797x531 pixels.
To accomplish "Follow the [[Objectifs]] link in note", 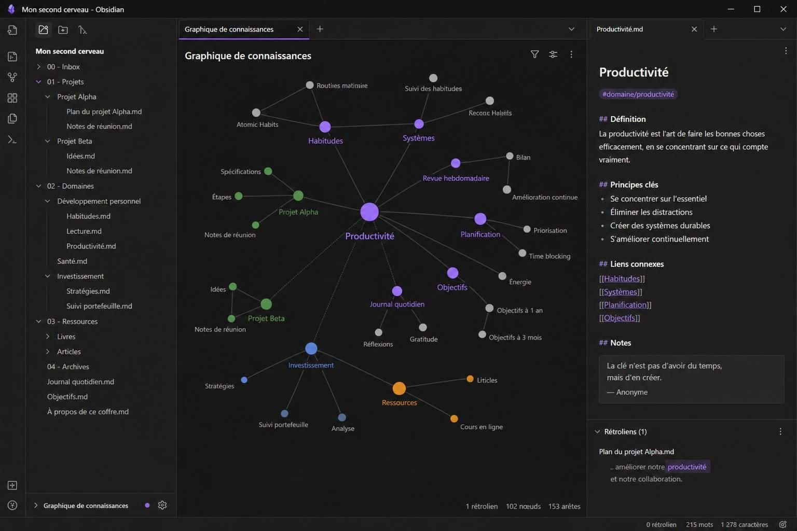I will point(620,318).
